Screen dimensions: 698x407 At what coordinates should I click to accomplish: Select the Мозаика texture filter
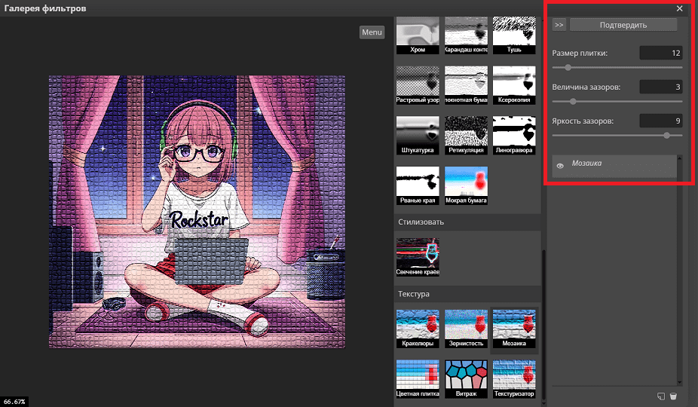514,329
